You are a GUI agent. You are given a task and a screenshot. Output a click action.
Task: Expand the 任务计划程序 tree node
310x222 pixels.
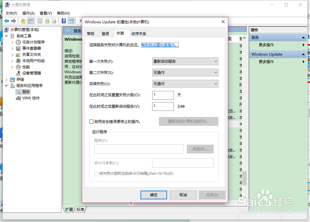[x=12, y=42]
